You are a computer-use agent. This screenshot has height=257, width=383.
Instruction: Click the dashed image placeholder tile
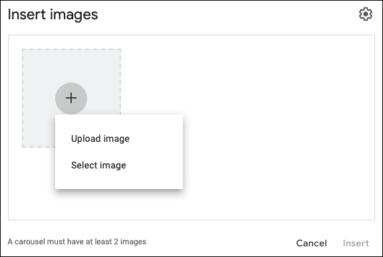click(x=71, y=98)
